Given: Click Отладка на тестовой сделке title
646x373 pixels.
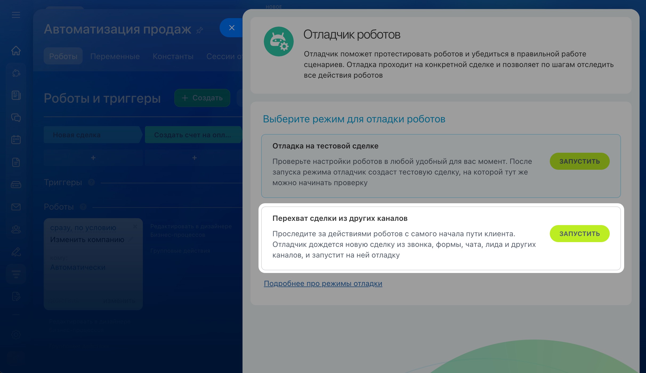Looking at the screenshot, I should point(325,146).
